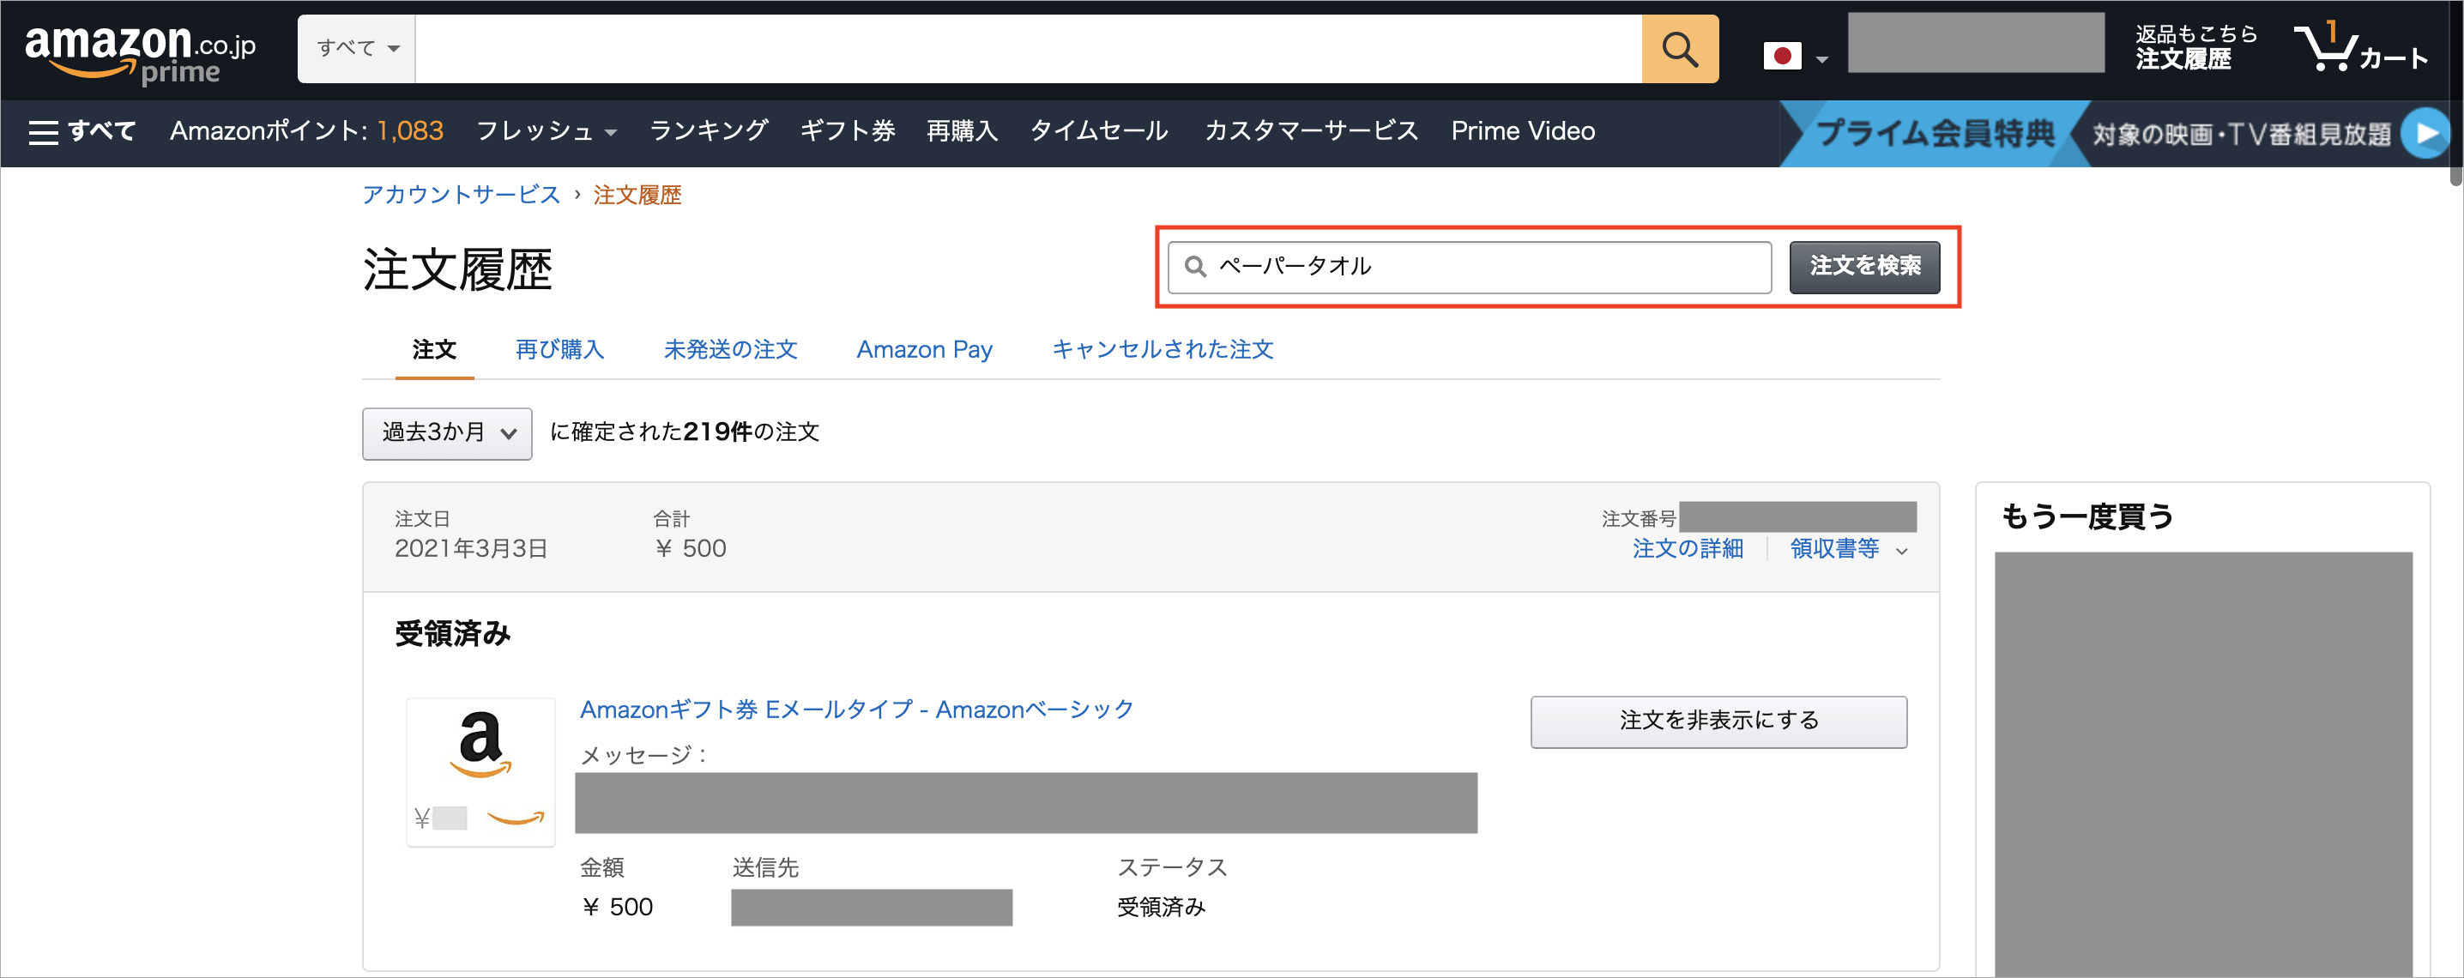Open the ランキング nav item
This screenshot has width=2464, height=978.
click(x=709, y=132)
